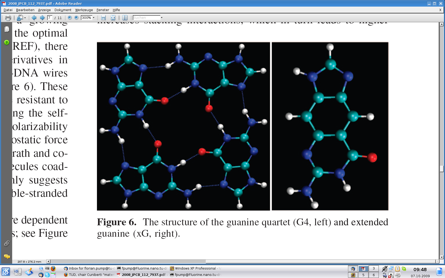Open the Skype green status tray icon
This screenshot has width=445, height=278.
click(404, 269)
